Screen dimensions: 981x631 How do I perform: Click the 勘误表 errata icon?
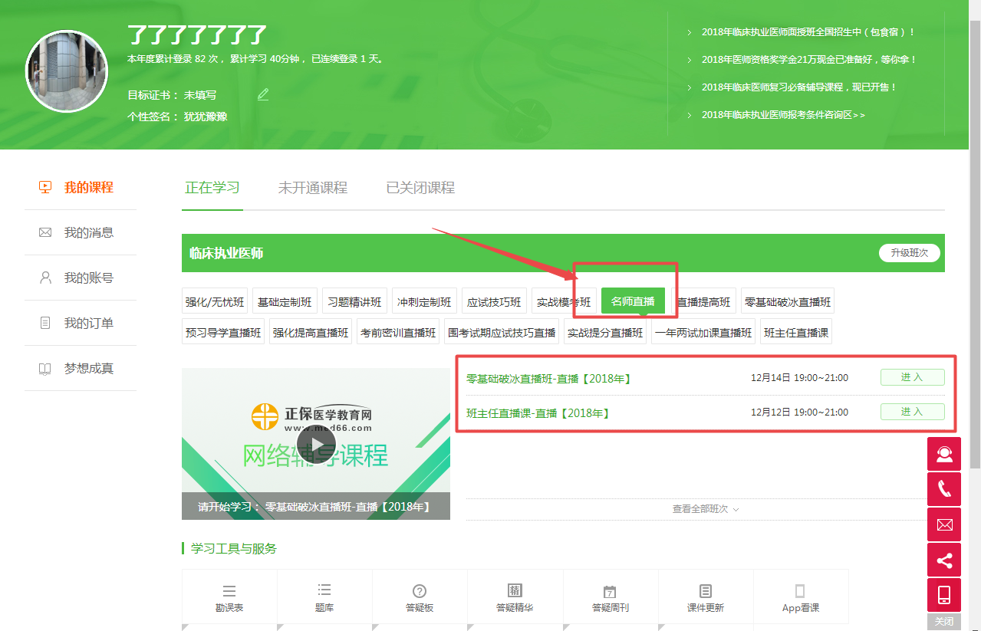pyautogui.click(x=229, y=598)
